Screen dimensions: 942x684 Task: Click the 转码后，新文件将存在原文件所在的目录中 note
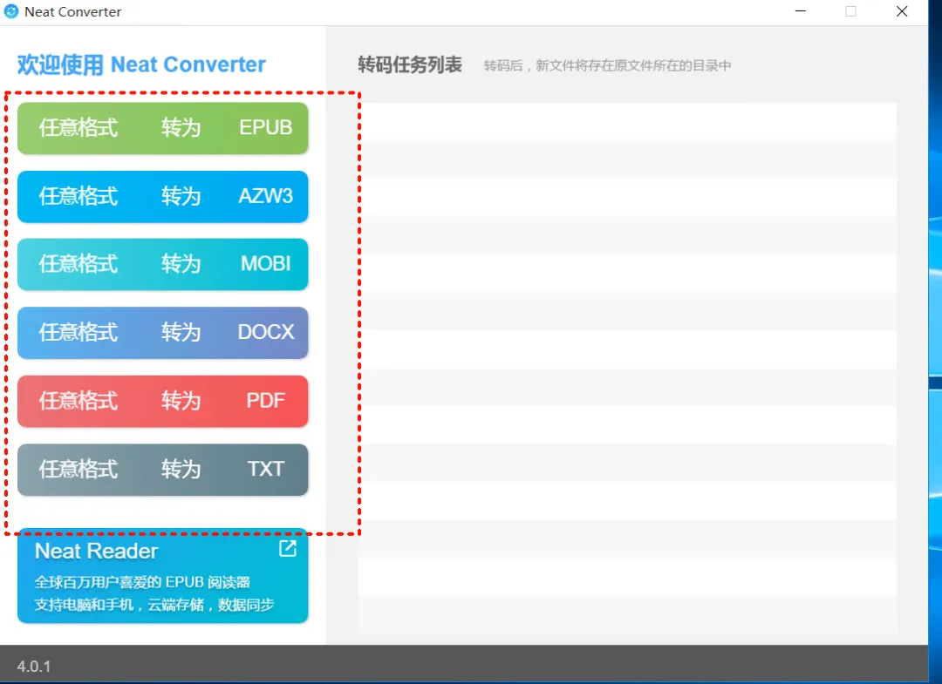[x=607, y=65]
